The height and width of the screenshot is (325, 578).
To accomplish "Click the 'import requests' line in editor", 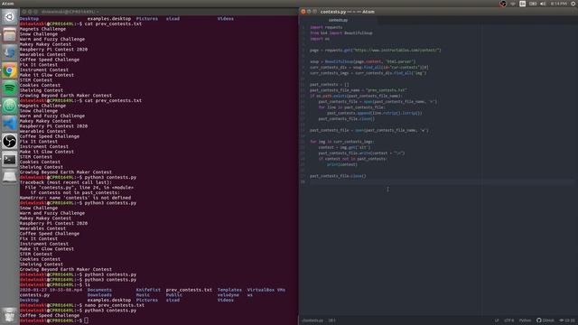I will (x=326, y=27).
